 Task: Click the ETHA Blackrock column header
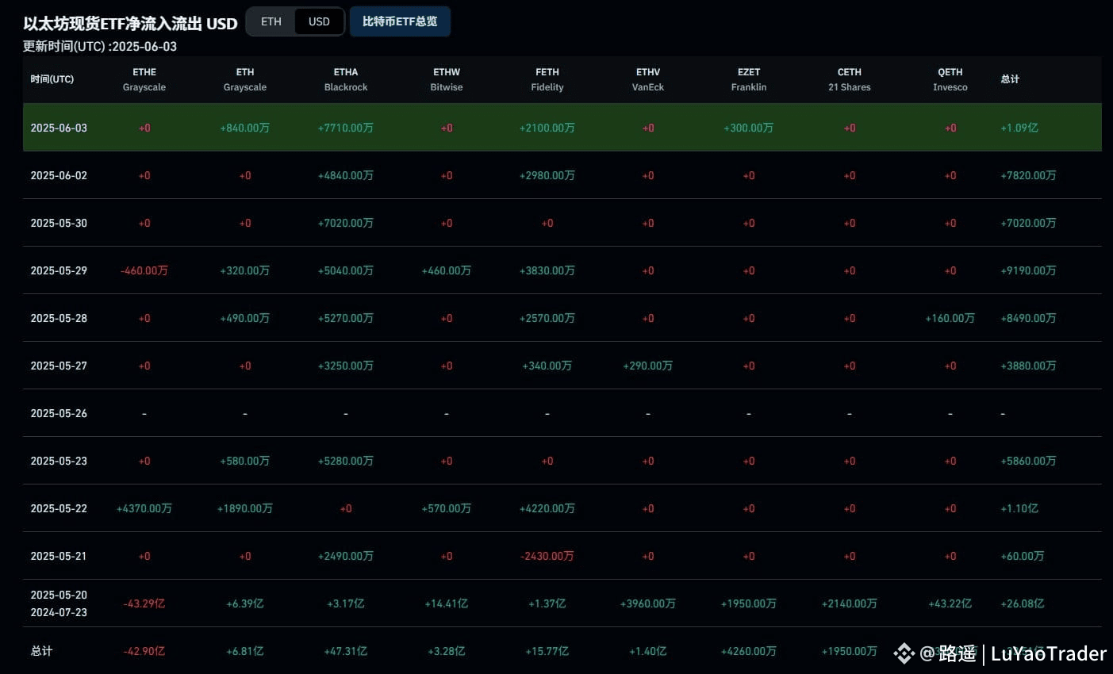(x=346, y=79)
